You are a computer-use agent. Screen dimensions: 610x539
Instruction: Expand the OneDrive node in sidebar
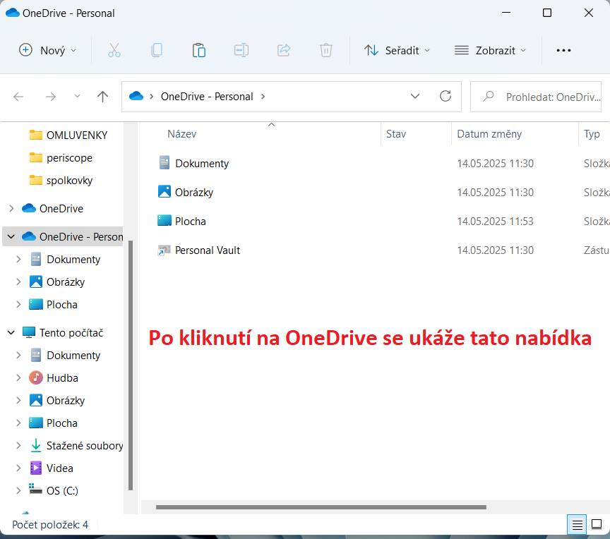[11, 209]
